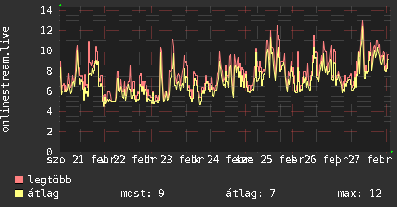Viewport: 397px width, 207px height.
Task: Click the green arrow at x-axis end
Action: coord(392,152)
